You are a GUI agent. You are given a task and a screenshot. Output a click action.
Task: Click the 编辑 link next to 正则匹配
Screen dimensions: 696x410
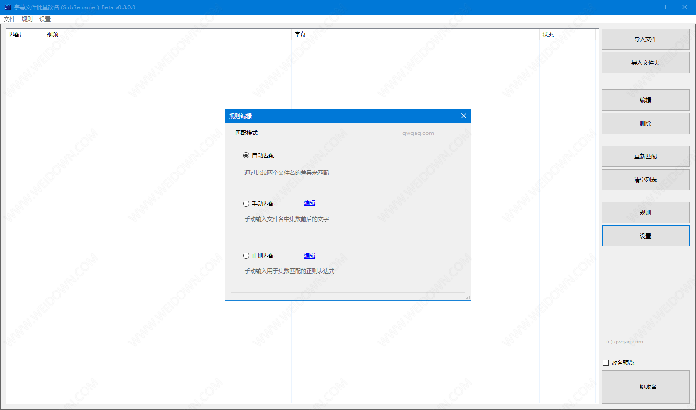(310, 255)
